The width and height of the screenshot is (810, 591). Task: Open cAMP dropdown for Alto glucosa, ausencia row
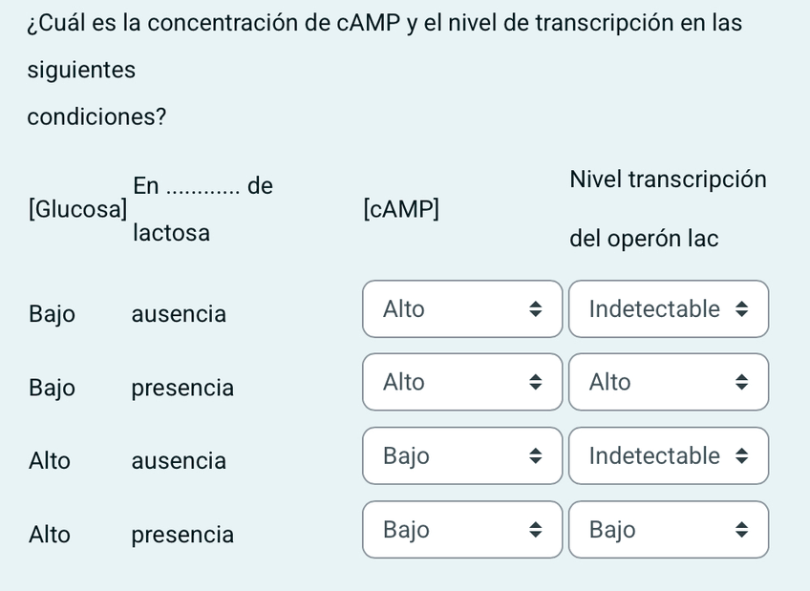tap(461, 456)
